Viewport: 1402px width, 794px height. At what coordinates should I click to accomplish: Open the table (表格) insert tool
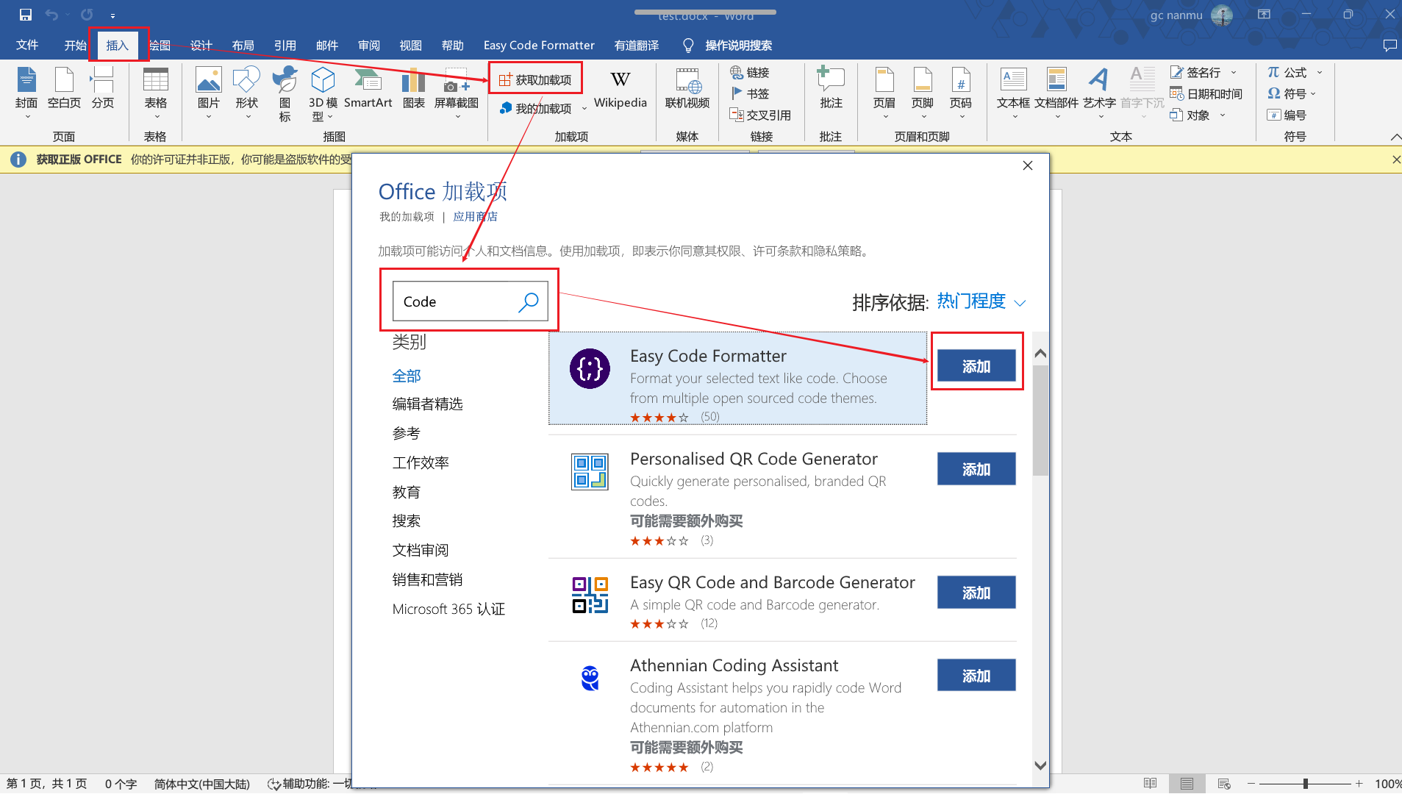pos(155,93)
